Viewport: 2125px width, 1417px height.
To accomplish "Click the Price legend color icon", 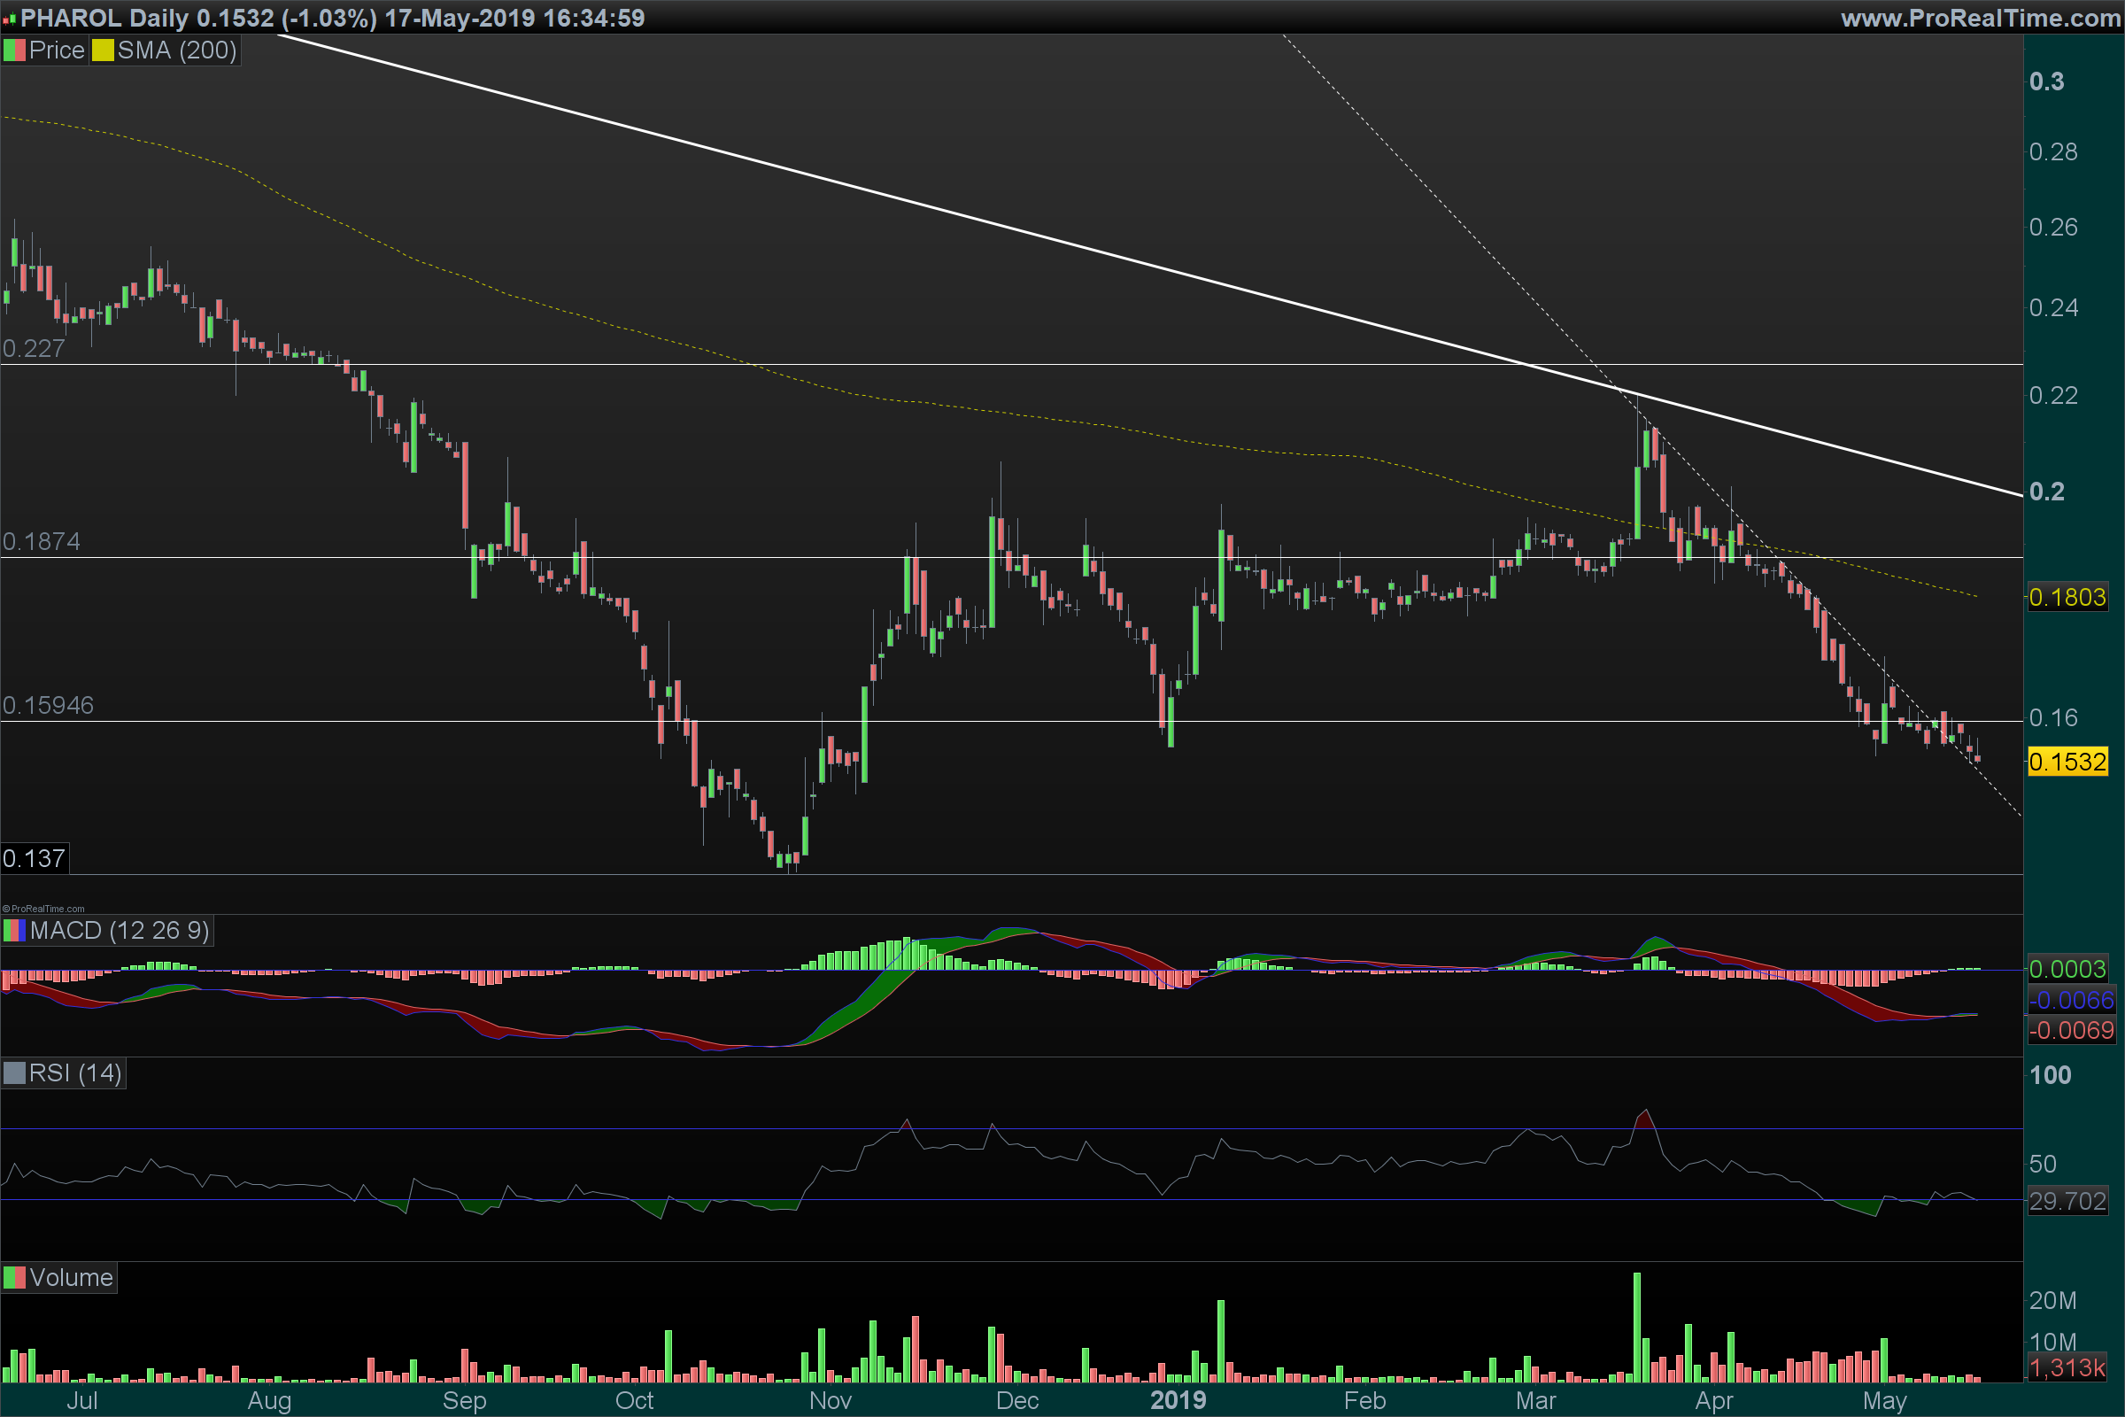I will coord(14,50).
